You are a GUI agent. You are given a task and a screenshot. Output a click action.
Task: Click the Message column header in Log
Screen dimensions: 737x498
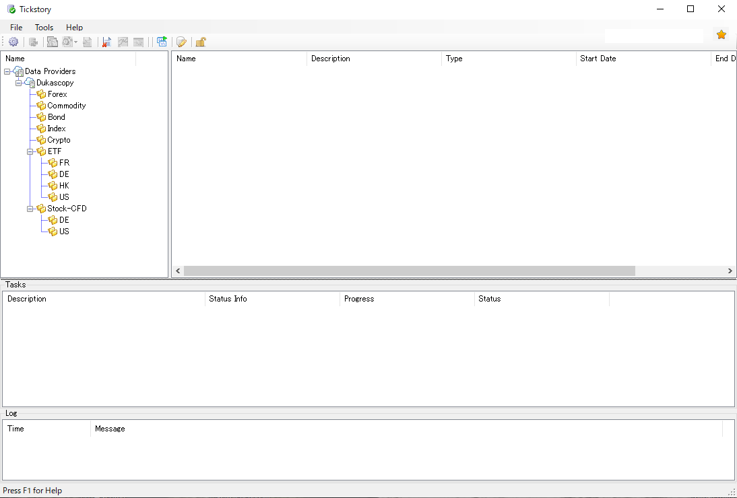[x=407, y=429]
